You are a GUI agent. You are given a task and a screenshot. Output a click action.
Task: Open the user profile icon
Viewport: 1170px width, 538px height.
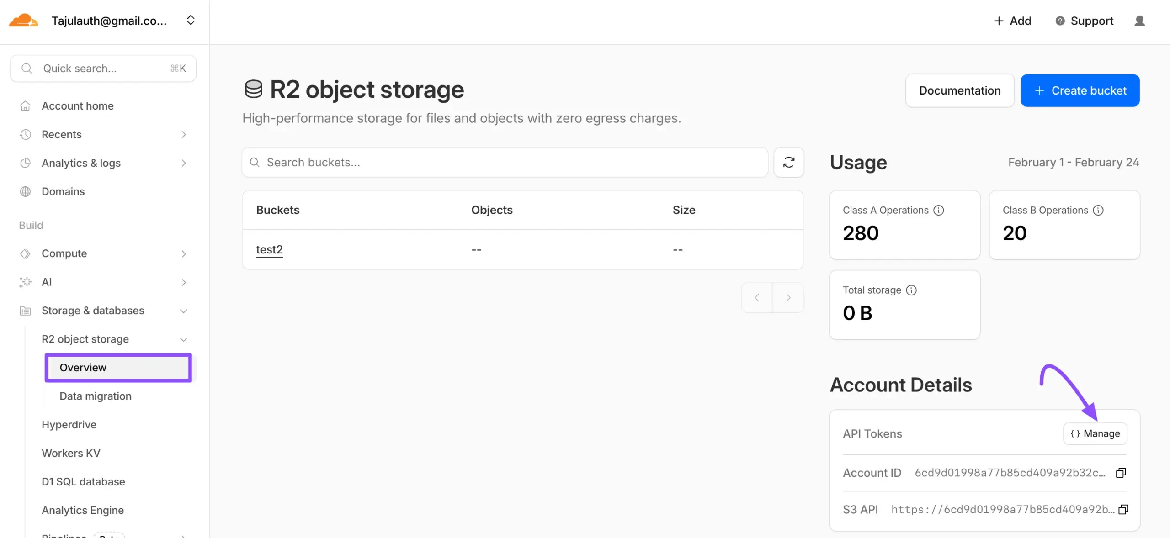coord(1139,21)
